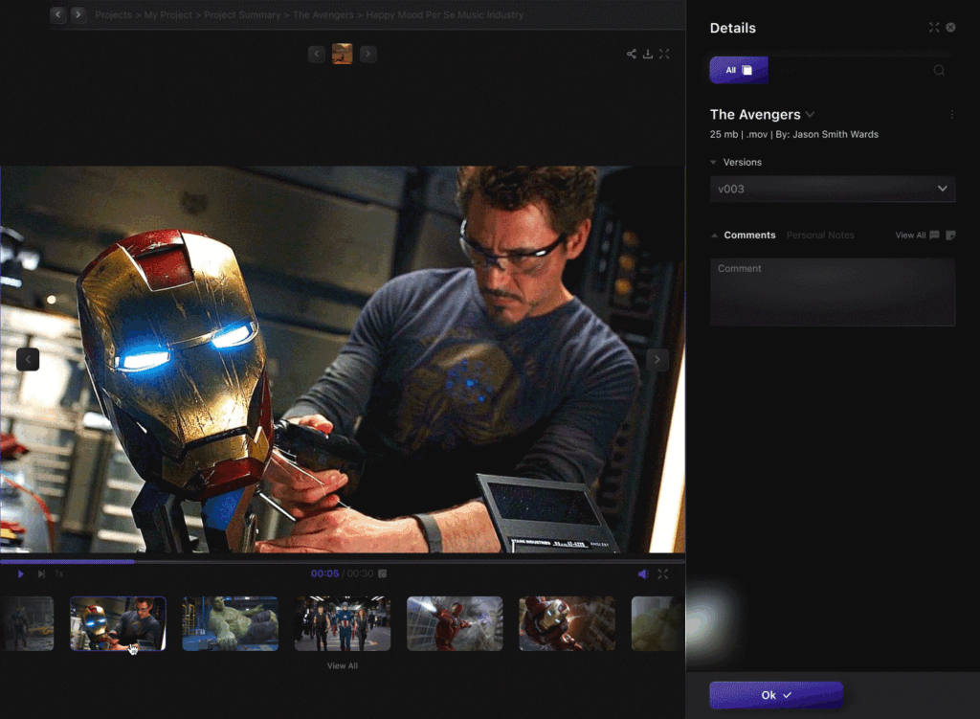This screenshot has width=980, height=719.
Task: Select the Iron Man flying close-up thumbnail
Action: [567, 623]
